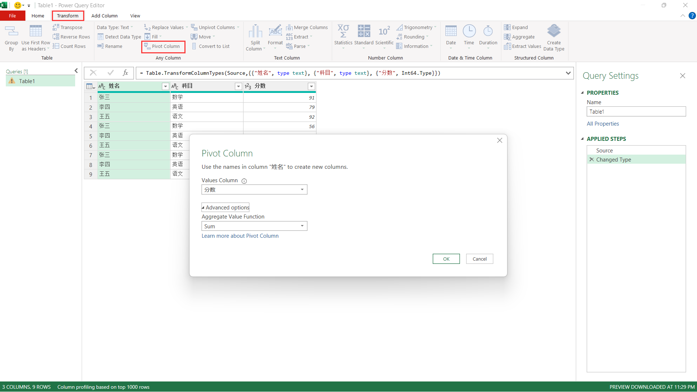The image size is (697, 392).
Task: Open the Statistics tool in Number Column
Action: pos(343,32)
